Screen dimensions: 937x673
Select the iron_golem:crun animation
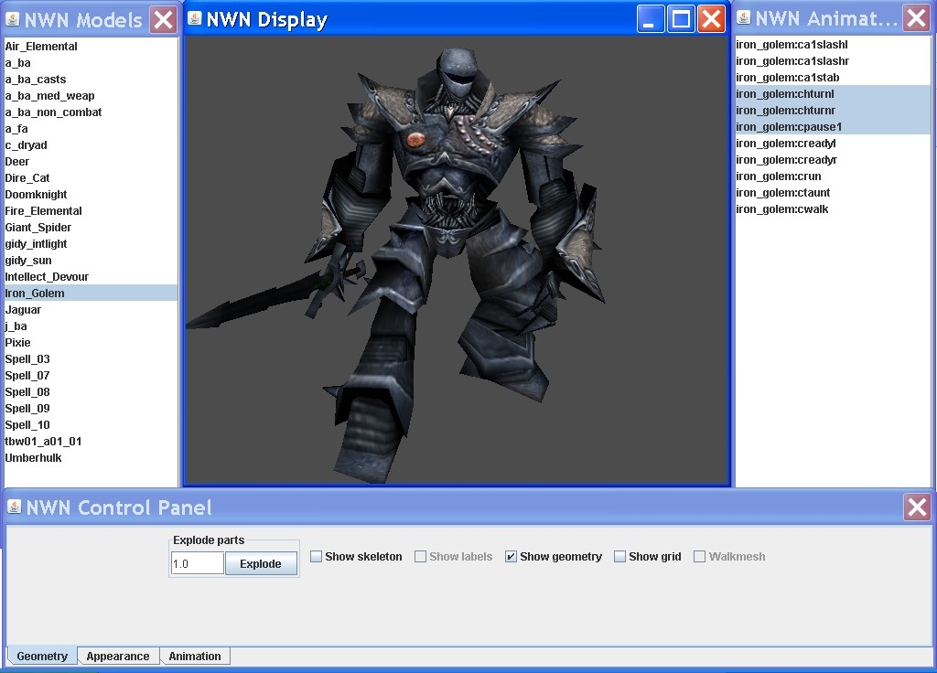tap(779, 176)
